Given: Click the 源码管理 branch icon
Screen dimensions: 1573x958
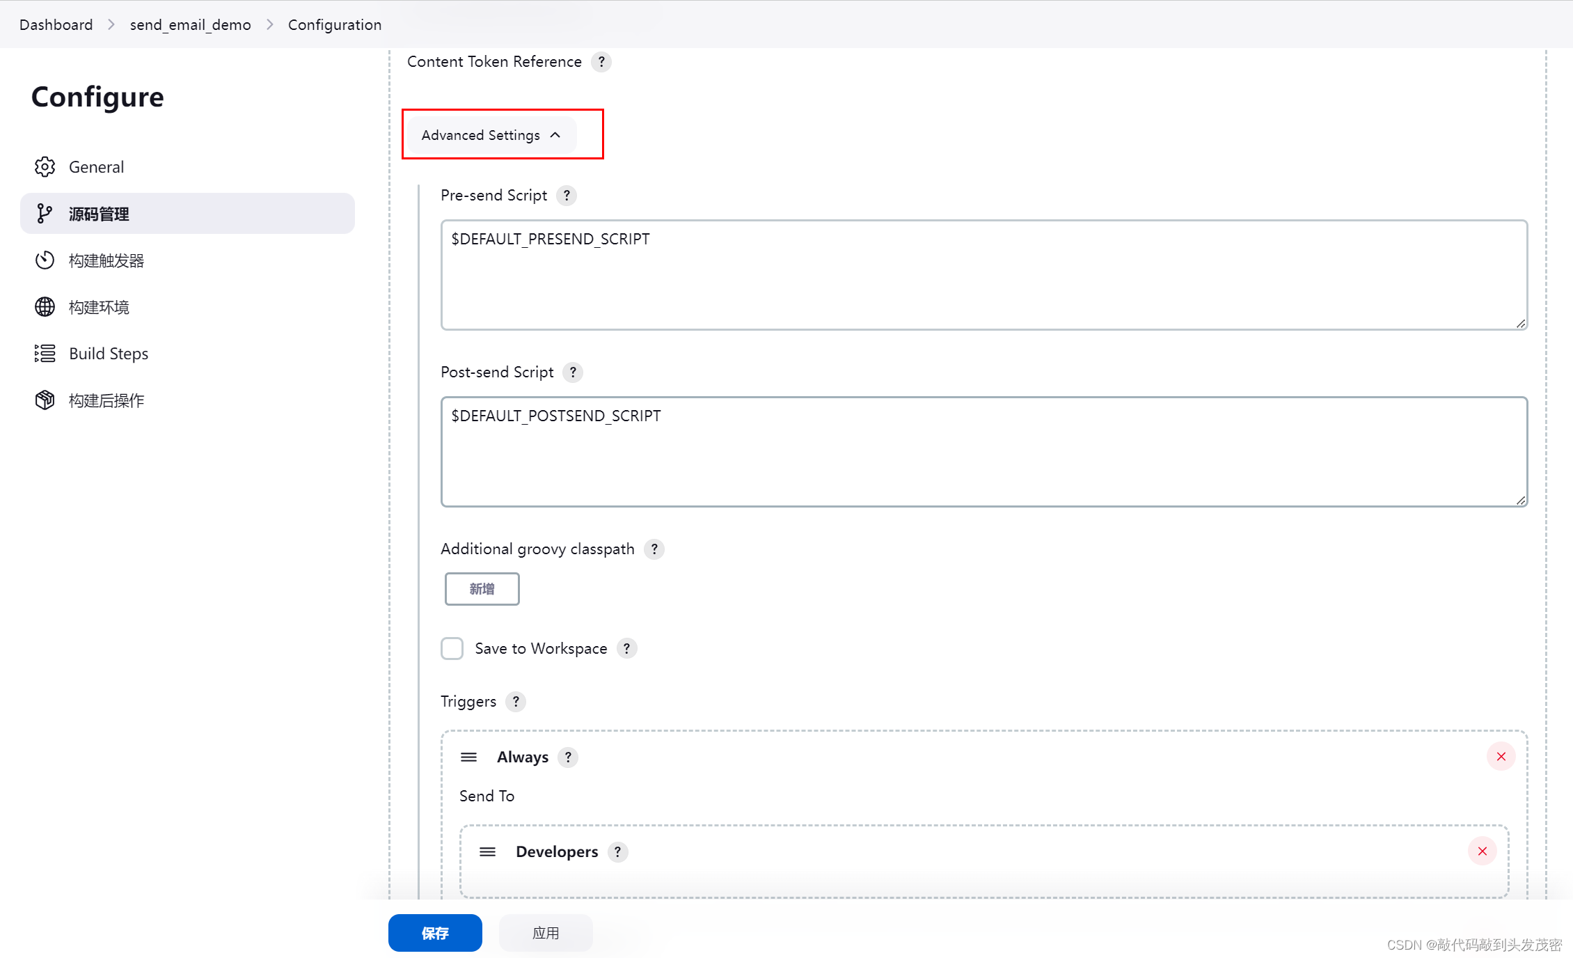Looking at the screenshot, I should click(45, 214).
